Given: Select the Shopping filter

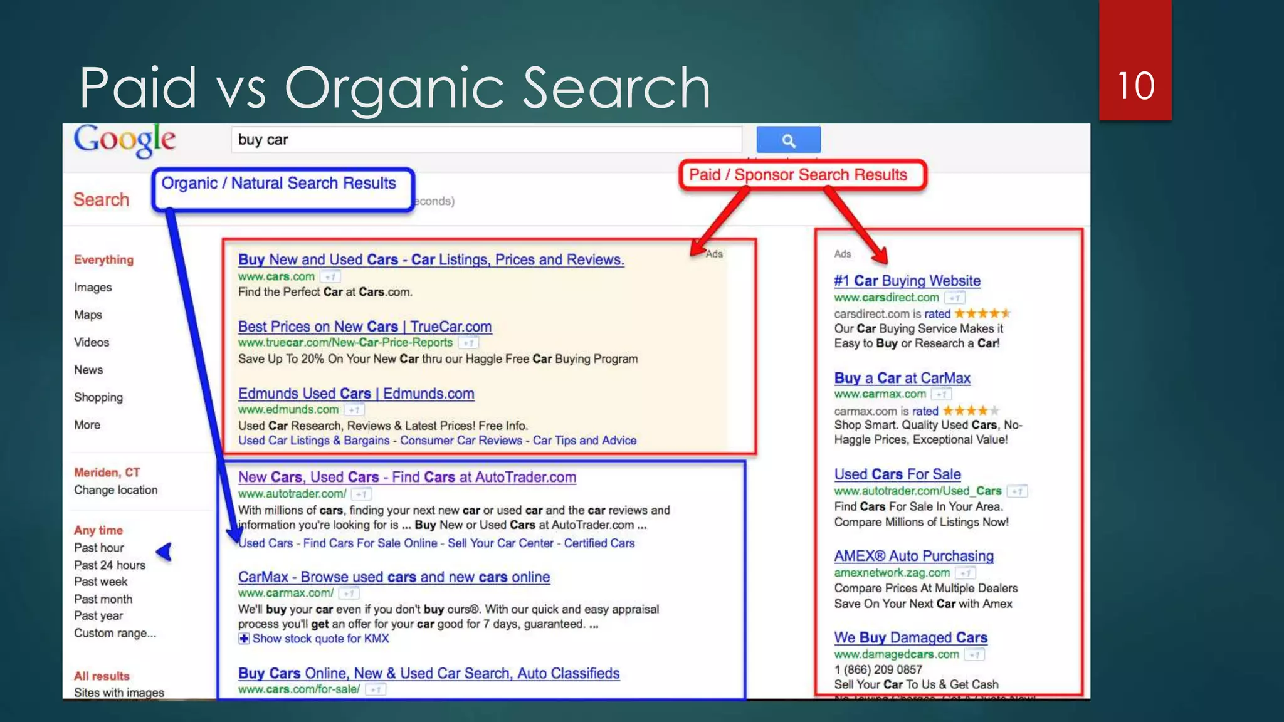Looking at the screenshot, I should 98,397.
